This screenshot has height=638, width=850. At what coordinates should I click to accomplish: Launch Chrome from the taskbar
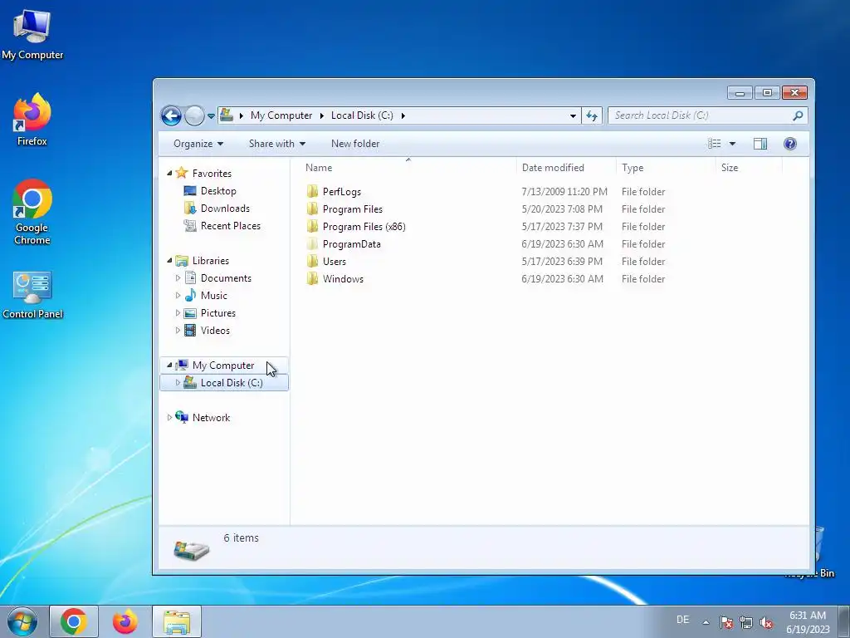[x=74, y=621]
